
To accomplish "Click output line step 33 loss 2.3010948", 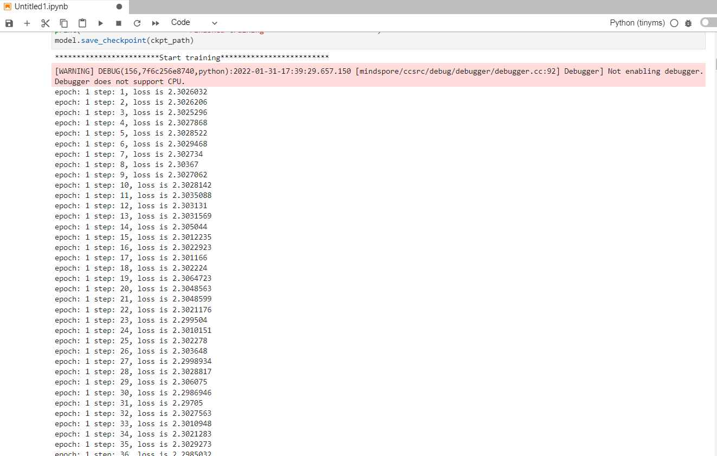I will [x=133, y=423].
